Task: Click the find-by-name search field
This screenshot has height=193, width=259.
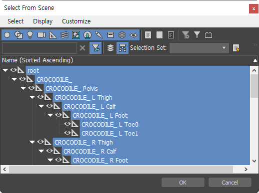Action: 39,48
